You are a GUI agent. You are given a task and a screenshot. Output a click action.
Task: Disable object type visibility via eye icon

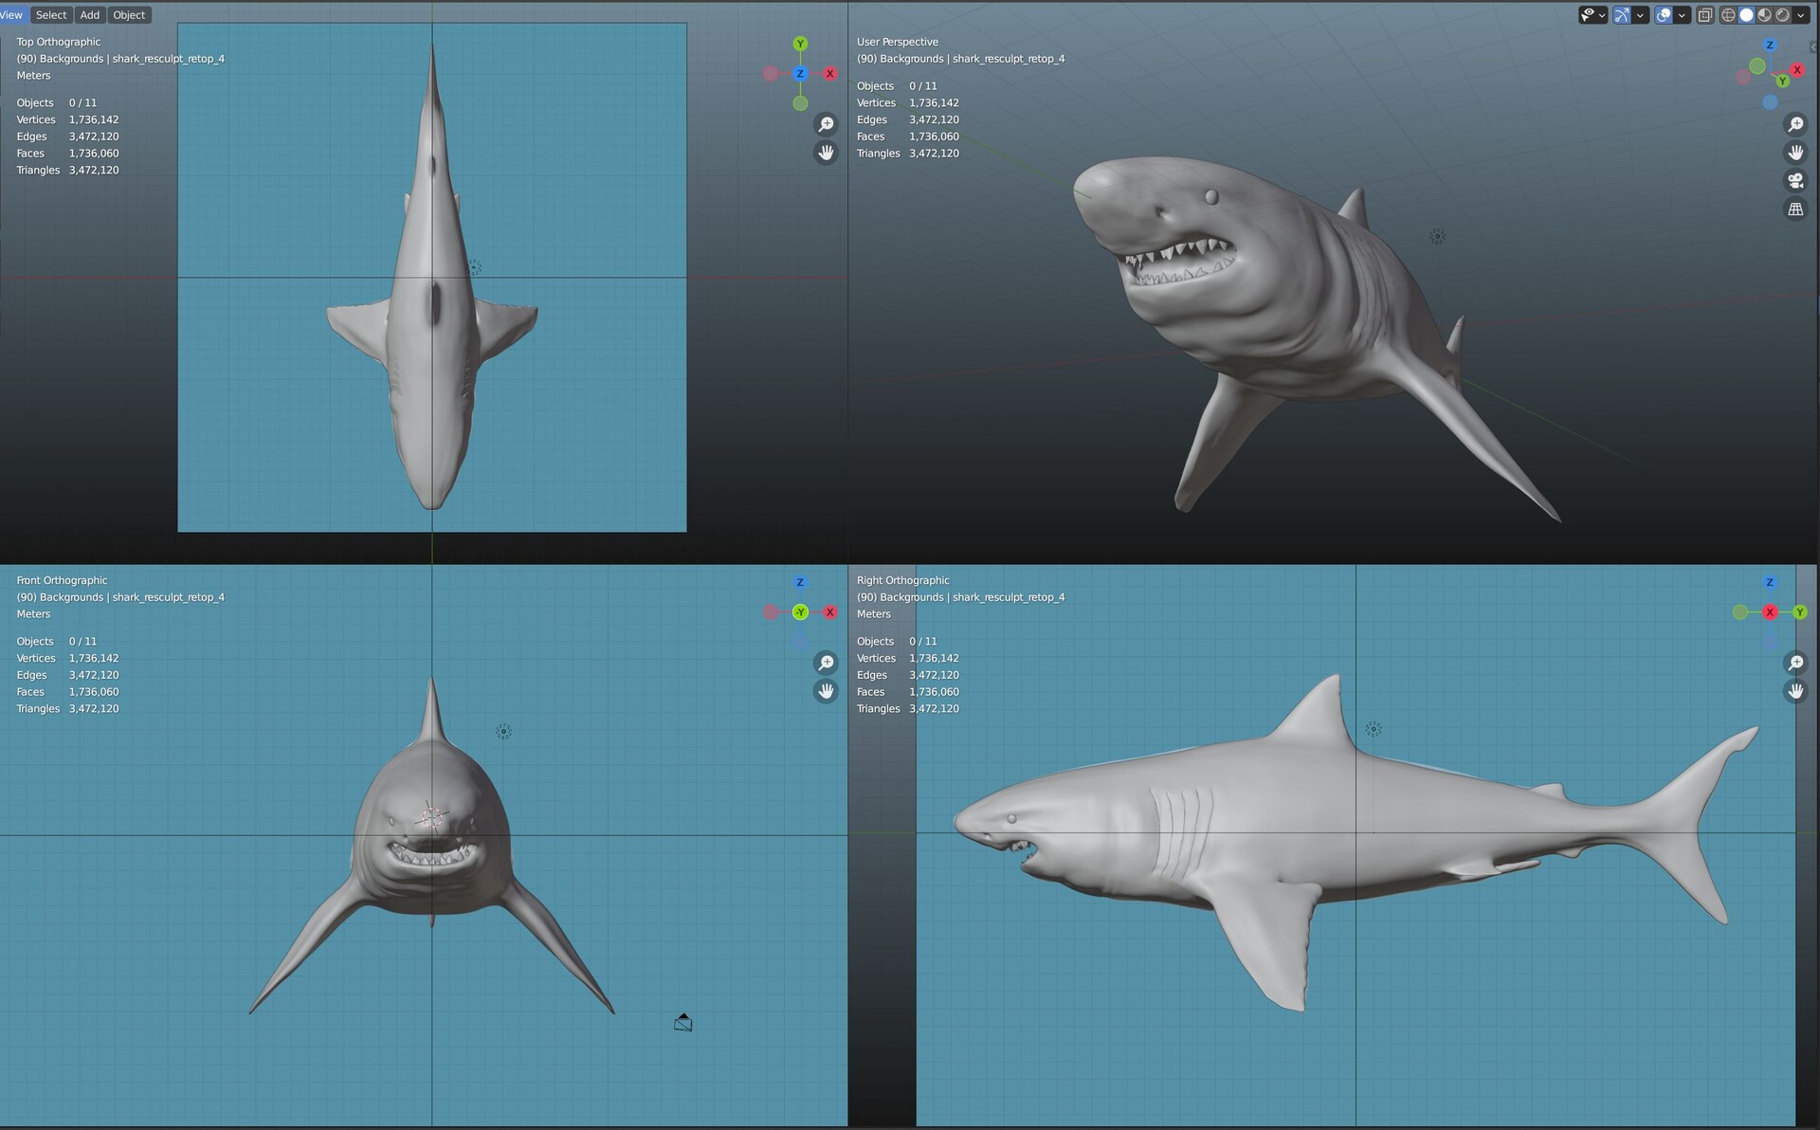[x=1588, y=14]
